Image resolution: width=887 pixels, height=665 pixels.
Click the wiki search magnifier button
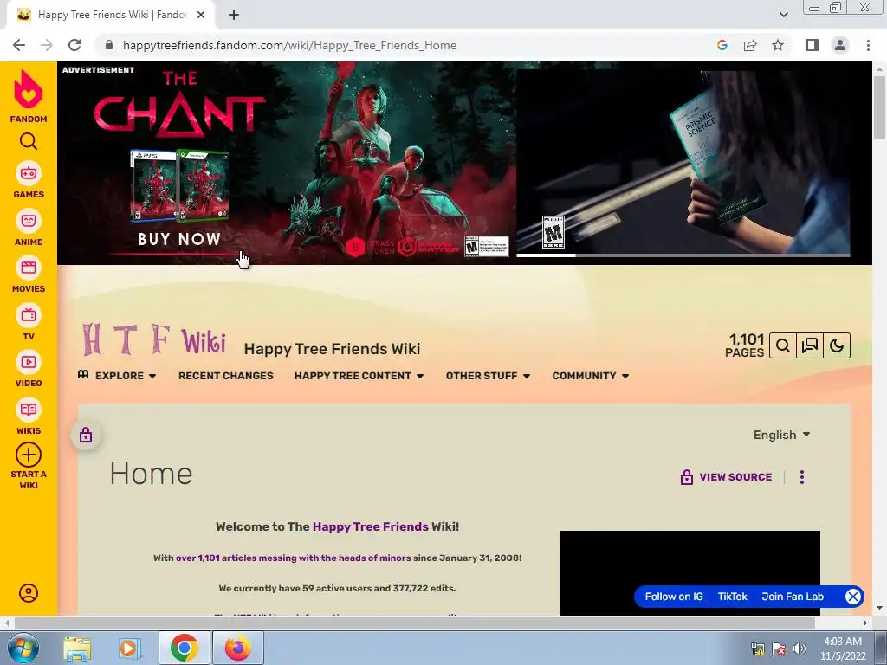coord(783,345)
